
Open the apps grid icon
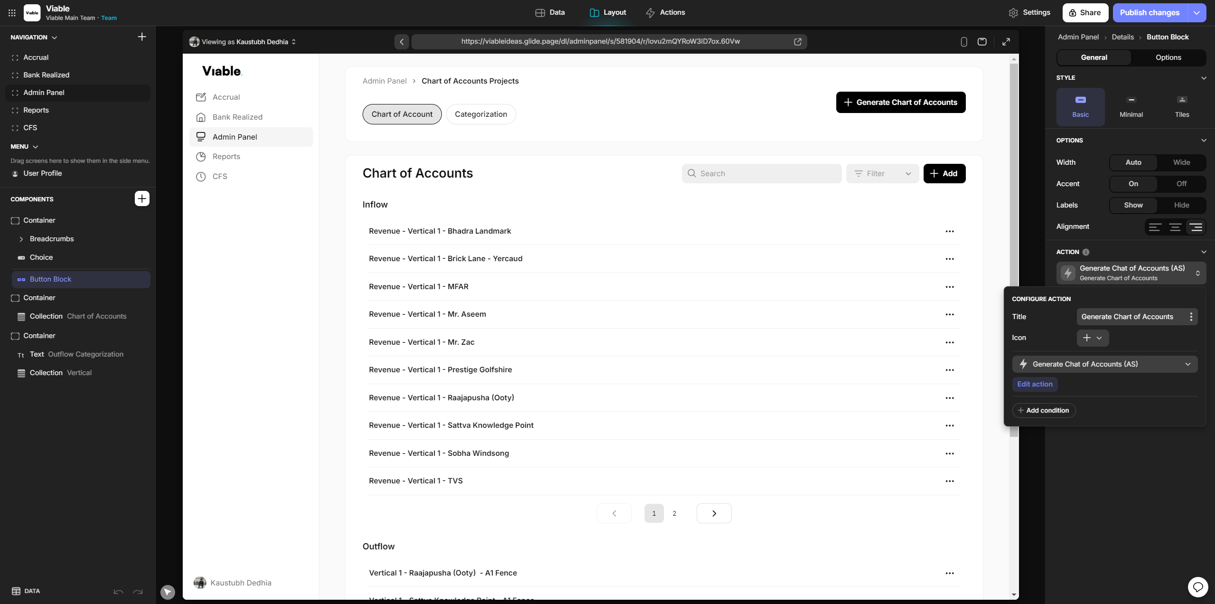12,13
